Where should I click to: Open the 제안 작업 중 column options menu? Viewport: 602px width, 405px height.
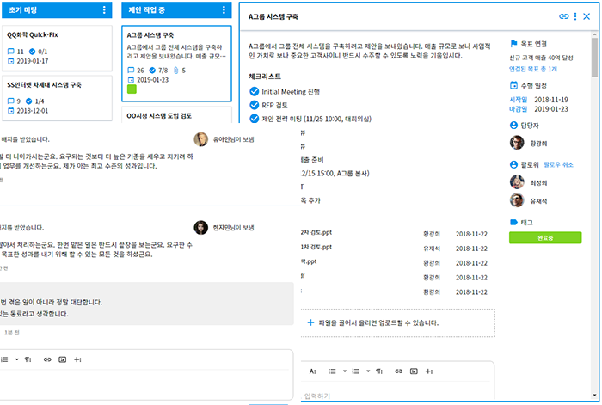pos(224,10)
